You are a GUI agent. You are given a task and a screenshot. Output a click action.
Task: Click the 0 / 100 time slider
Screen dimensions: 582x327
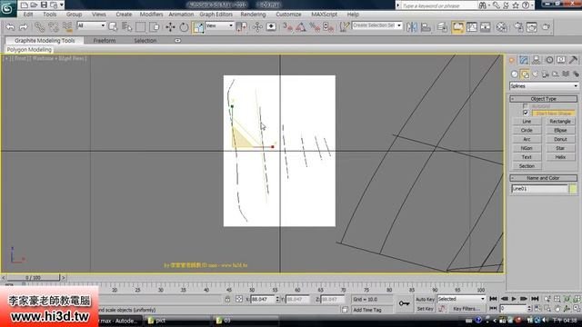(x=33, y=277)
